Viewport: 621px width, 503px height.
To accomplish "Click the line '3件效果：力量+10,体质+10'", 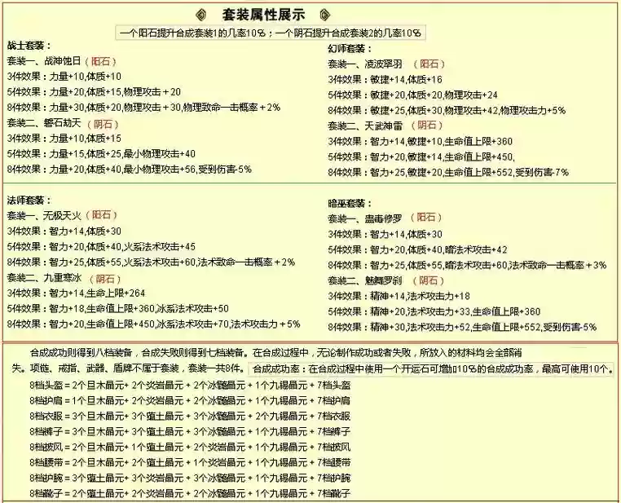I will pyautogui.click(x=64, y=77).
